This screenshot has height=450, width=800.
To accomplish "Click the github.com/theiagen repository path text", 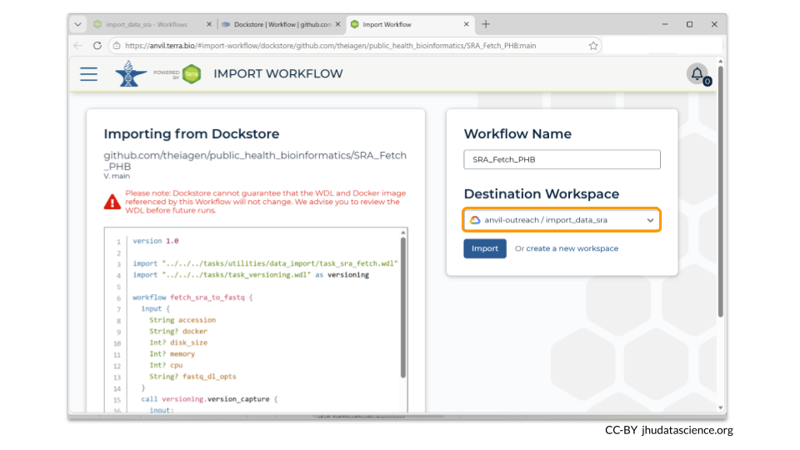I will click(255, 161).
